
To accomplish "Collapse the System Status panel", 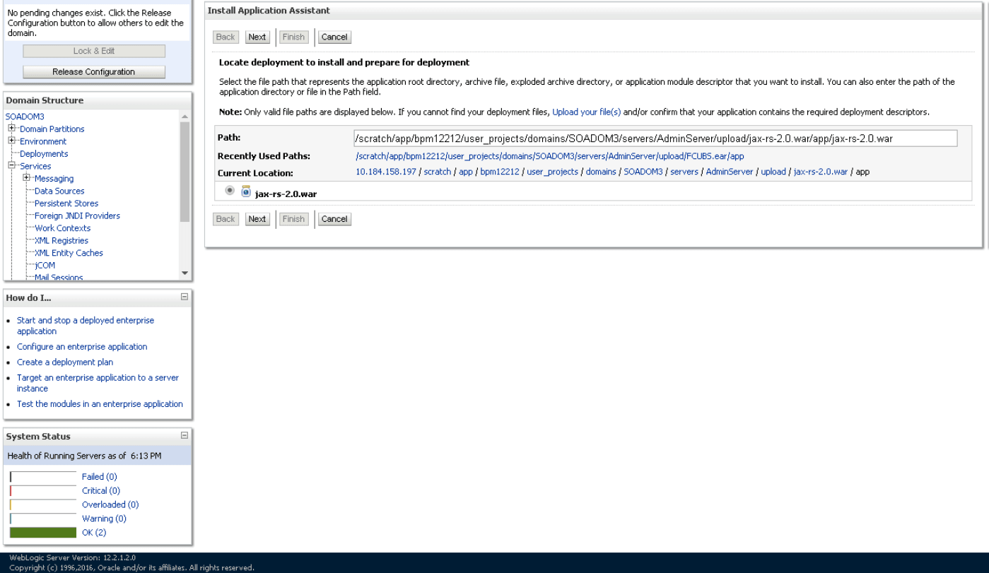I will [x=185, y=436].
